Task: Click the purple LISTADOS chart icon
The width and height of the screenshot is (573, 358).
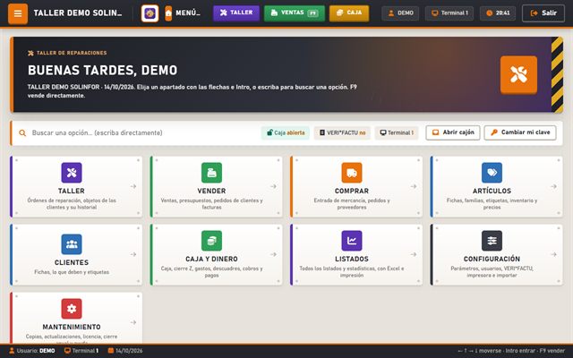Action: pyautogui.click(x=352, y=241)
